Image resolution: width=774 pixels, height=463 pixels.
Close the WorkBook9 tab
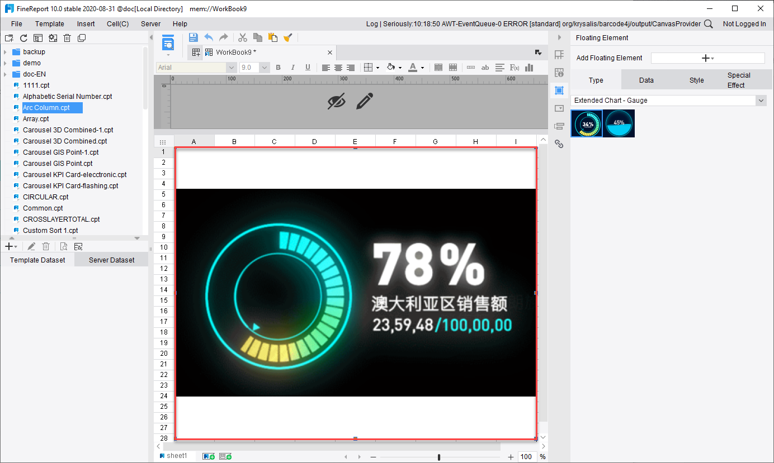[x=330, y=52]
